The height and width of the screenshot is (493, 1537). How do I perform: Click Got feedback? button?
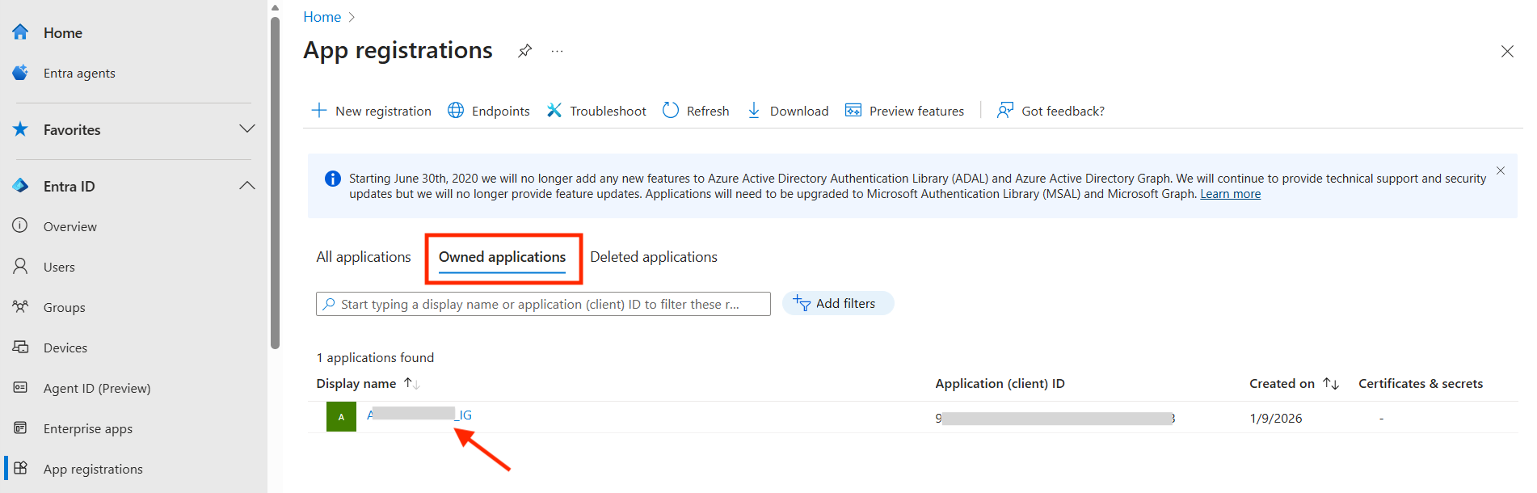(1051, 111)
